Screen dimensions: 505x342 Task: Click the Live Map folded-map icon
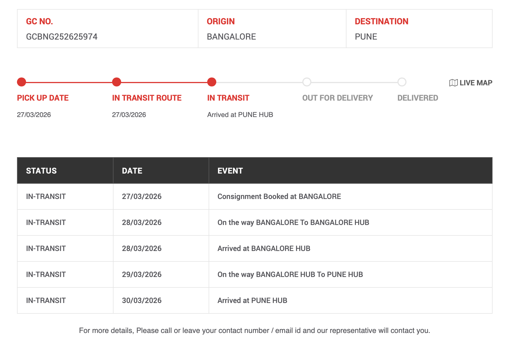coord(453,83)
